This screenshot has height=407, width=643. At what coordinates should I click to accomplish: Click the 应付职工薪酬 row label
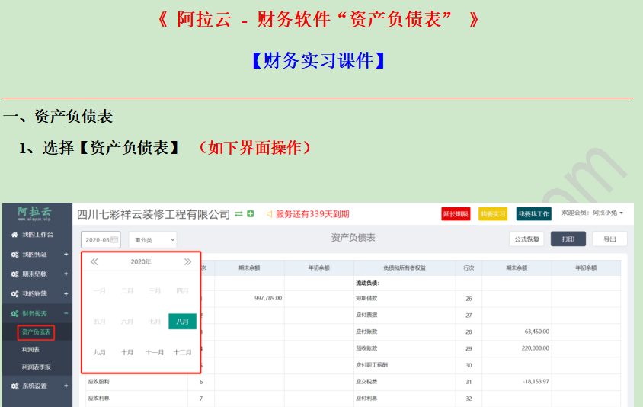(372, 365)
